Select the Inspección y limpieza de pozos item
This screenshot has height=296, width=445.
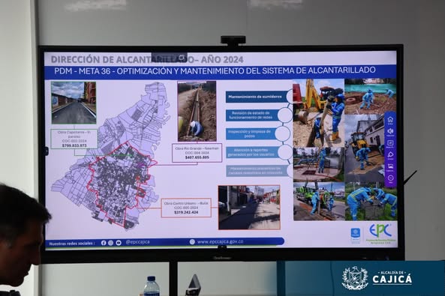(252, 134)
